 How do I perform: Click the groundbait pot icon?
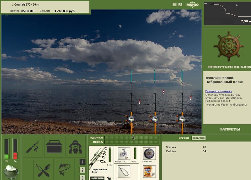pyautogui.click(x=11, y=172)
